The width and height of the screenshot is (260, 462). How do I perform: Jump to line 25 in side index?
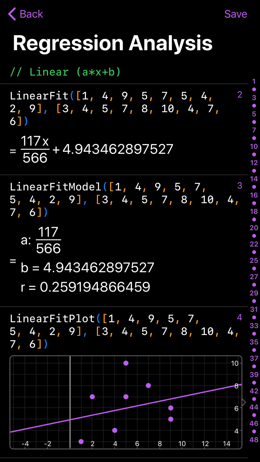click(x=254, y=261)
